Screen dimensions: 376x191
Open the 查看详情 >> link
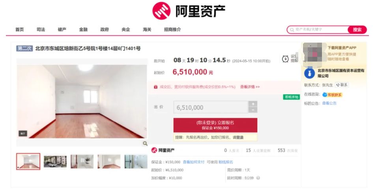[x=250, y=87]
